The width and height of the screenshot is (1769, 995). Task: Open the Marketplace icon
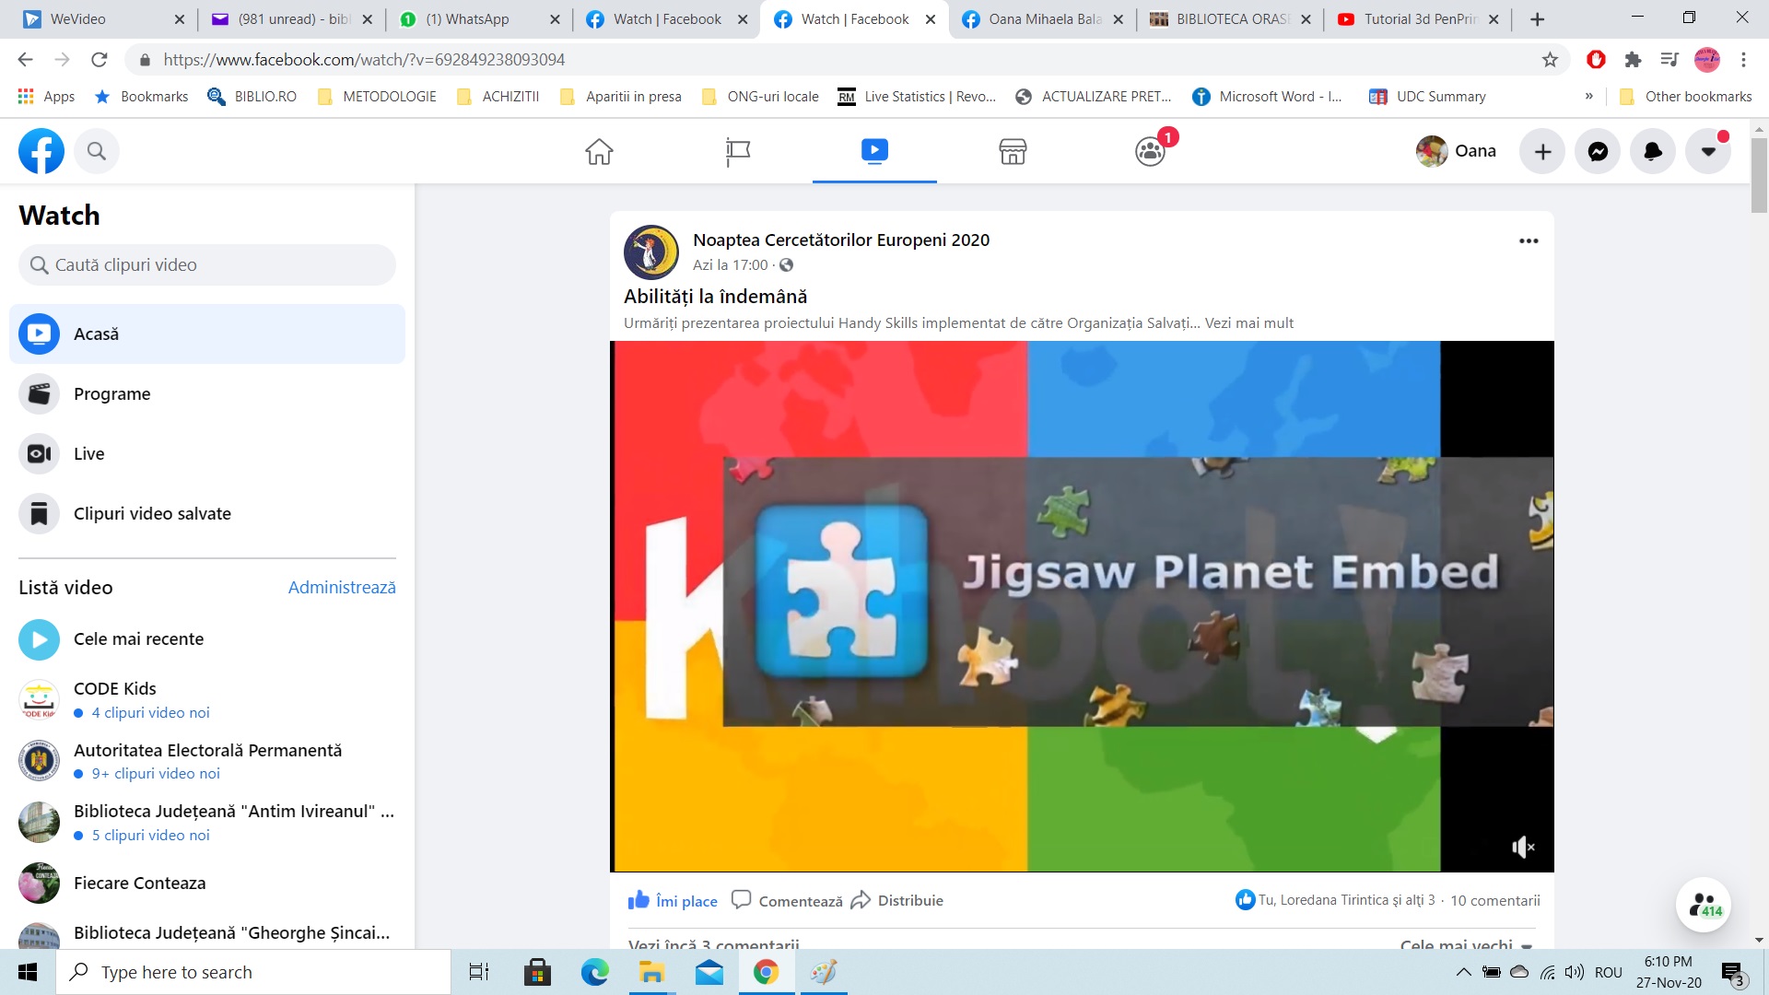pyautogui.click(x=1013, y=151)
